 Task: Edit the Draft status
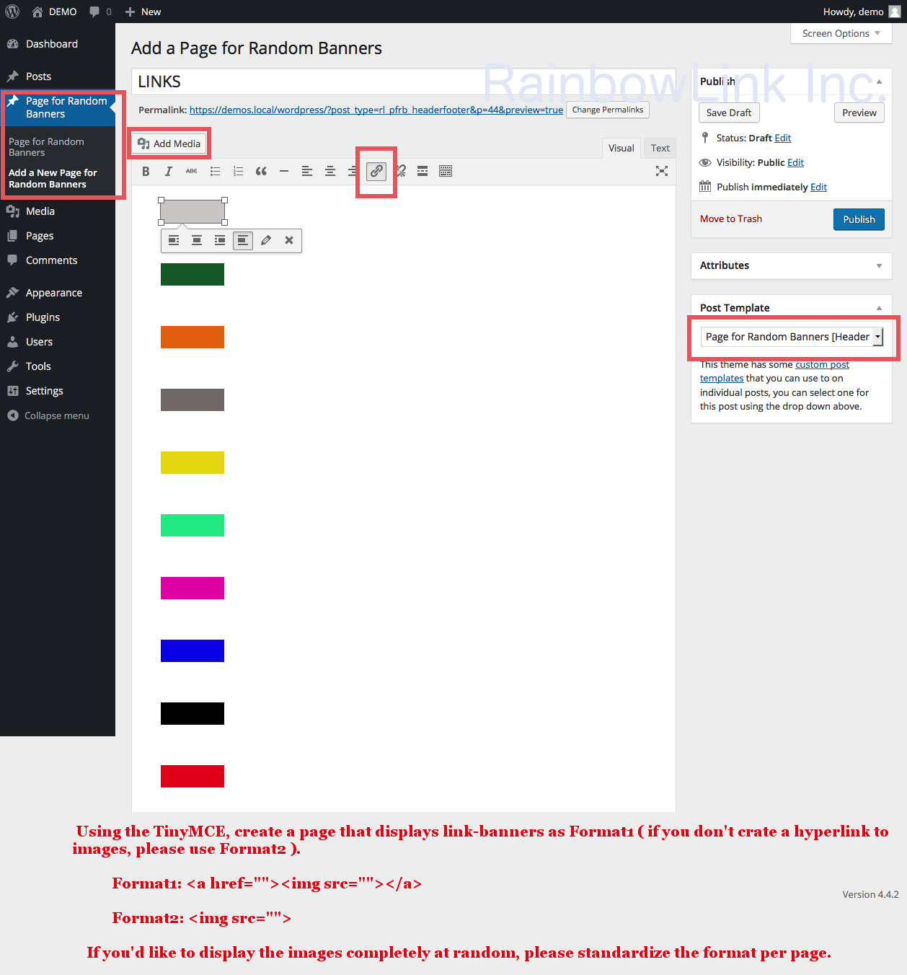pos(783,138)
